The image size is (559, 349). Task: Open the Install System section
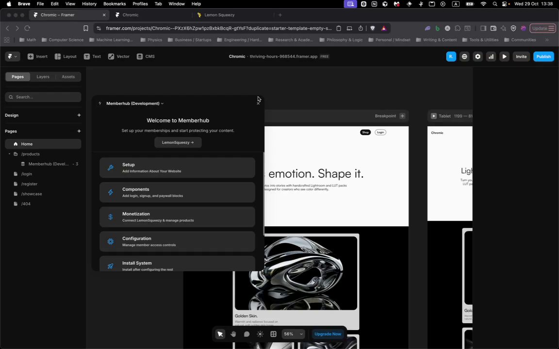click(x=177, y=264)
